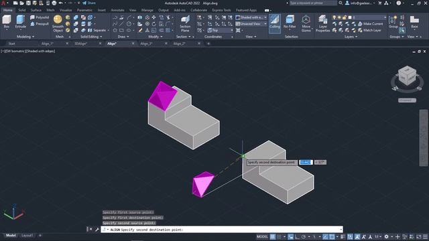The width and height of the screenshot is (429, 241).
Task: Open the Unsaved View dropdown
Action: pyautogui.click(x=251, y=24)
